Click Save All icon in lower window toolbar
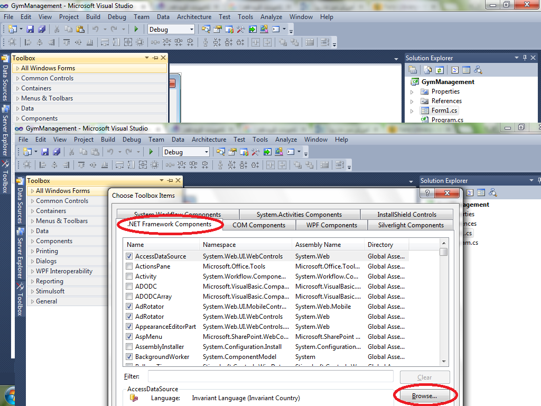Image resolution: width=541 pixels, height=406 pixels. click(57, 152)
